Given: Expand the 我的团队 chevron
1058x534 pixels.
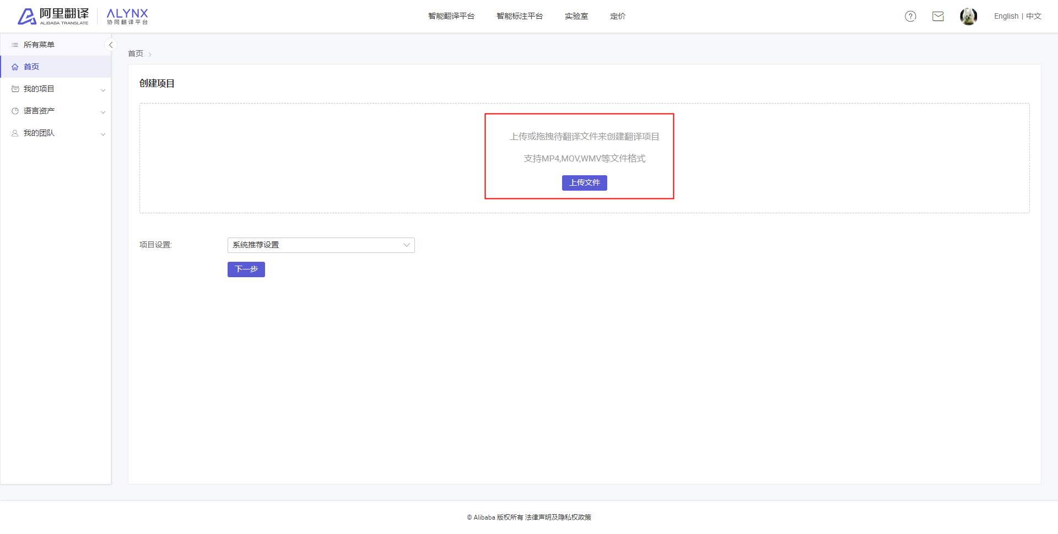Looking at the screenshot, I should 103,134.
